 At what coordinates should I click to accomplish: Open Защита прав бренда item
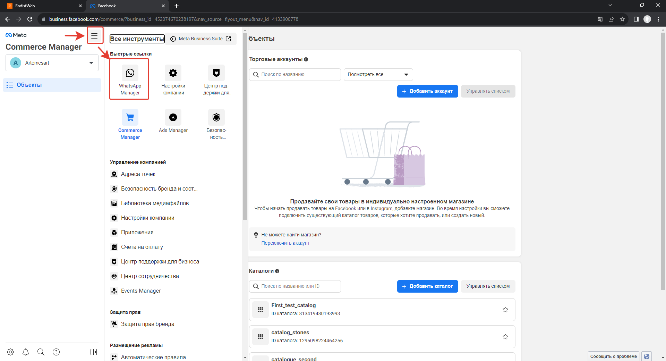[x=142, y=324]
